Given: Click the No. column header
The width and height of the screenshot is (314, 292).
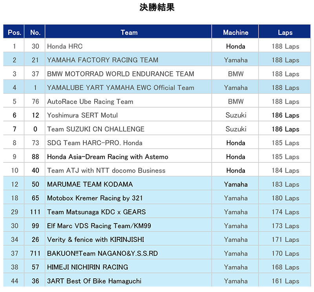Looking at the screenshot, I should [x=35, y=32].
